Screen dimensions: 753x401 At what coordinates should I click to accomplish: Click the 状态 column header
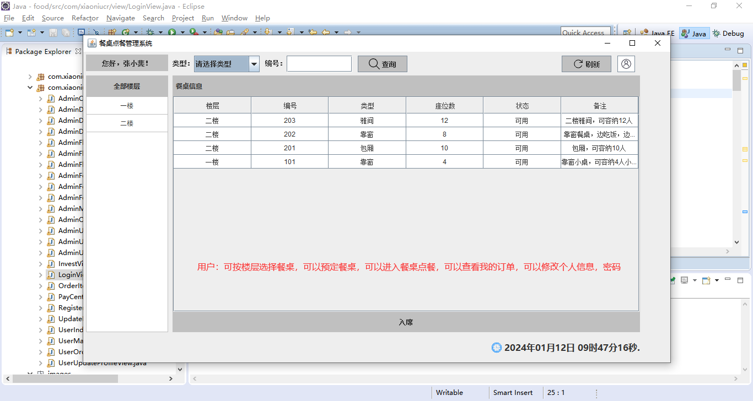tap(522, 105)
